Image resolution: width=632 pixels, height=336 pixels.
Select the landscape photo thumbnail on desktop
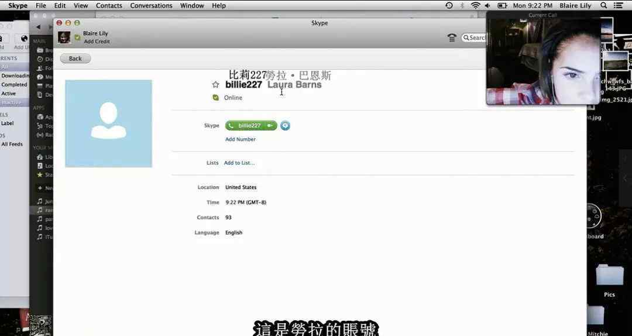coord(615,62)
